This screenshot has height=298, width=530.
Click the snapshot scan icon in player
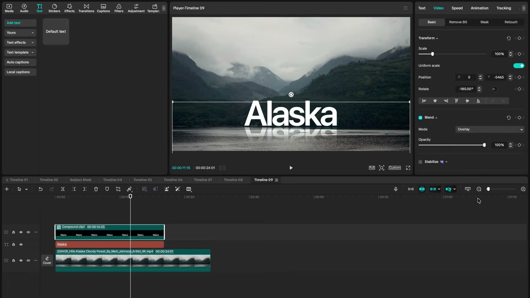pyautogui.click(x=382, y=168)
